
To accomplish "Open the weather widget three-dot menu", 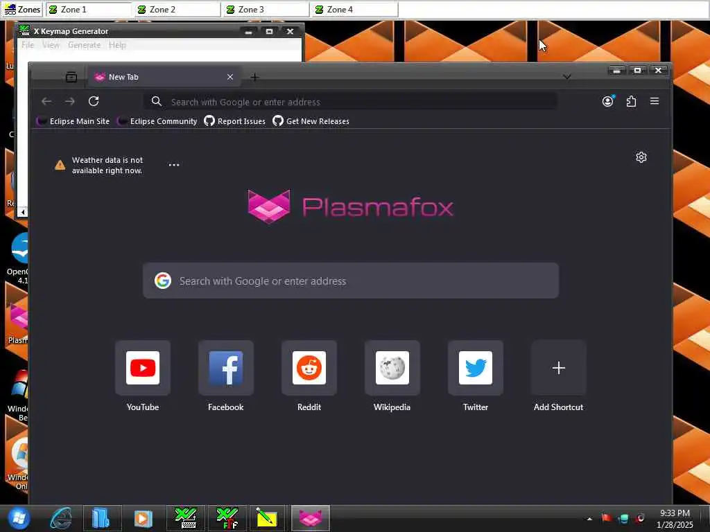I will (x=174, y=165).
